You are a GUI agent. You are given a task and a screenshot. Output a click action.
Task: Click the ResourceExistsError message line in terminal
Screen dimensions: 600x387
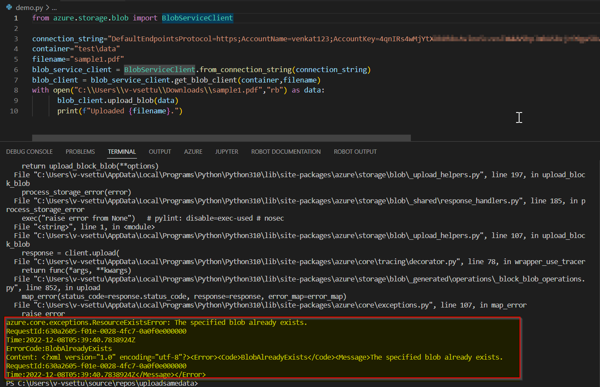(x=157, y=322)
